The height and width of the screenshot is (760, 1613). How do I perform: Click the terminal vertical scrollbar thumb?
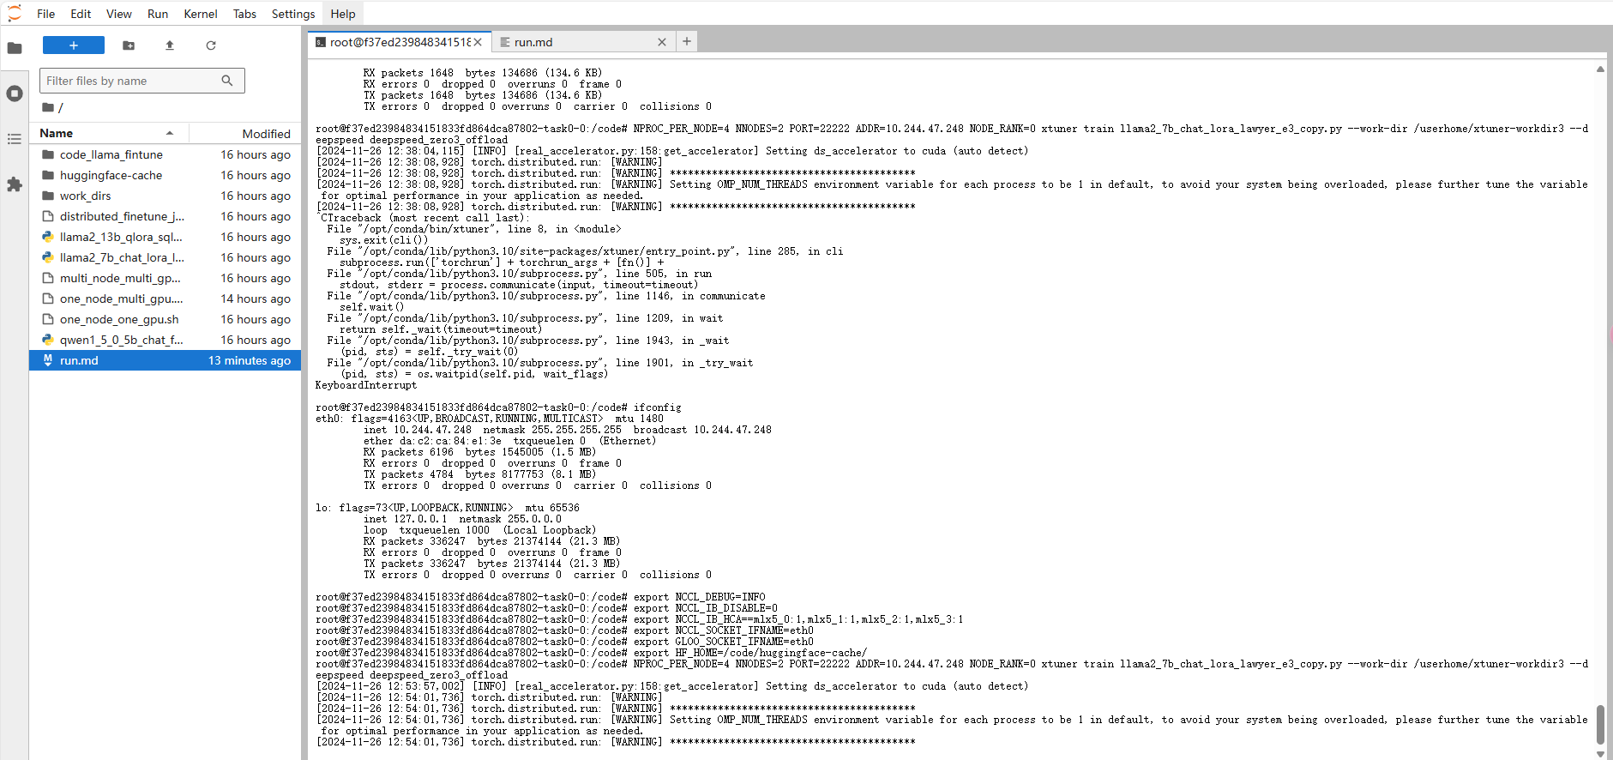[x=1600, y=725]
